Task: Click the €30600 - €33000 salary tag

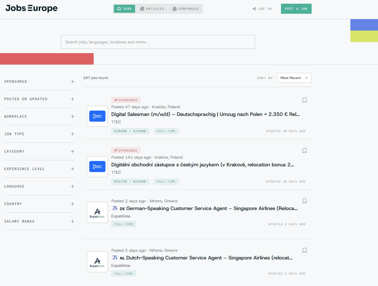Action: coord(130,131)
